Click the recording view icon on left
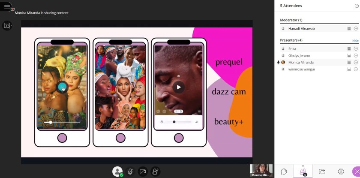Screen dimensions: 360x178 pyautogui.click(x=7, y=26)
